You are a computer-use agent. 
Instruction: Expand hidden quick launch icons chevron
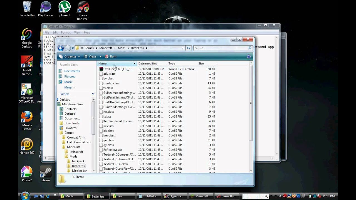55,195
